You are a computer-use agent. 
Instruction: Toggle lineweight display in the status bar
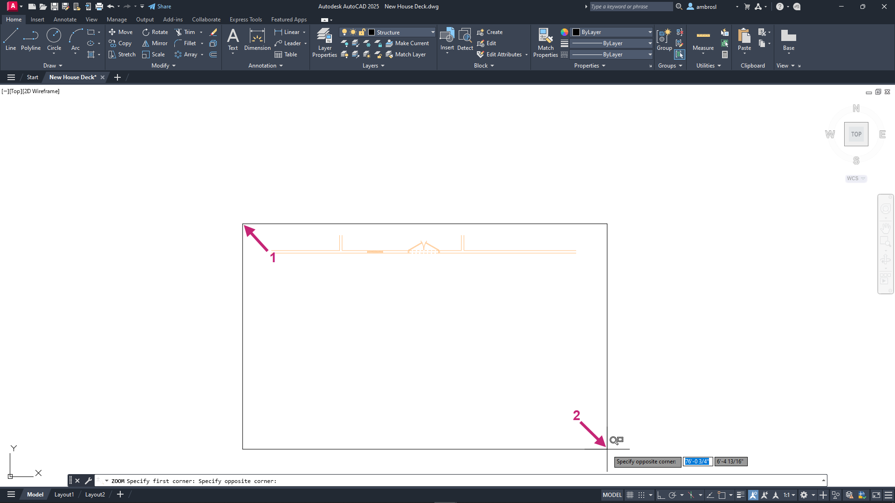(740, 495)
